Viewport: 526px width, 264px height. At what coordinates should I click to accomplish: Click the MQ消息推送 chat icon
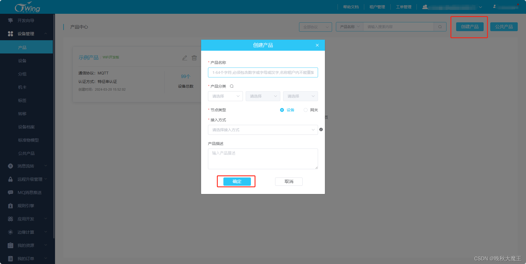(x=10, y=192)
